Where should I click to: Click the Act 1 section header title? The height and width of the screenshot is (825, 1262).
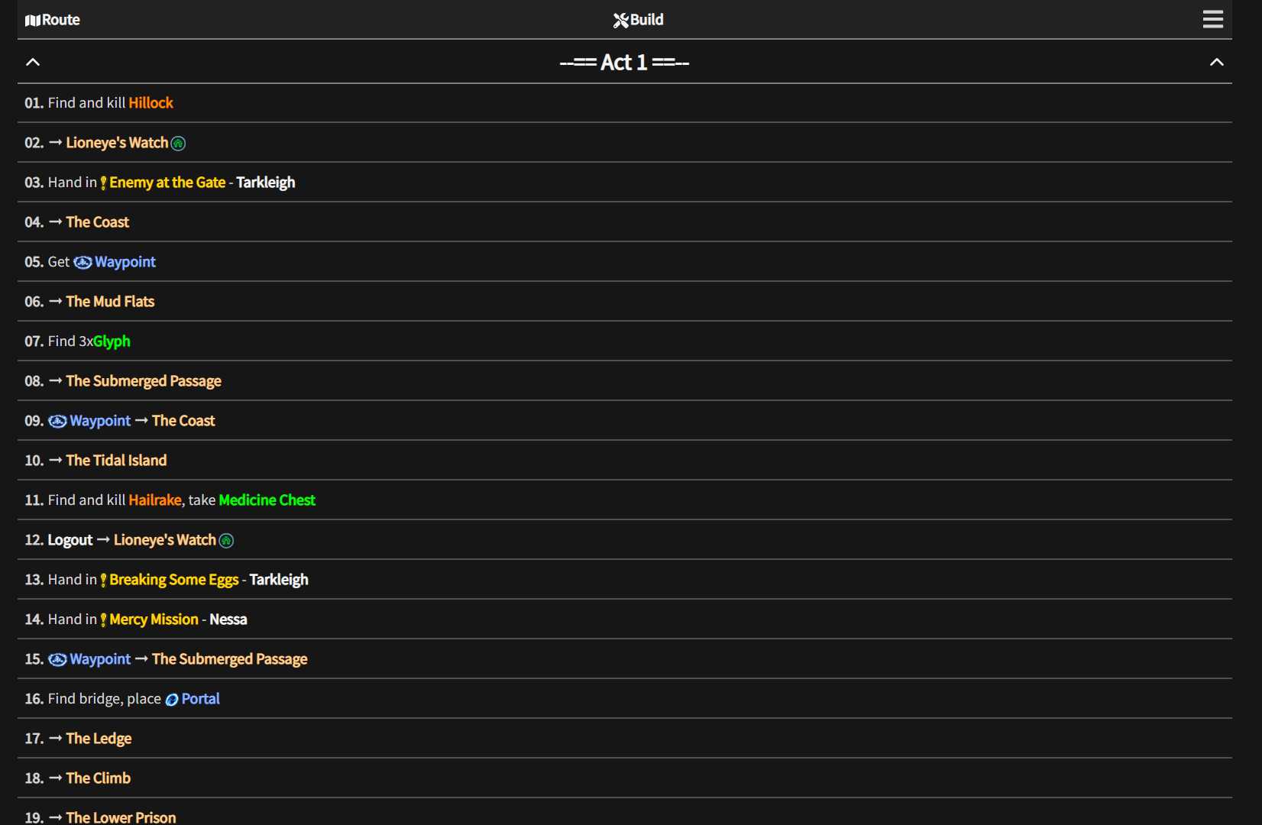[x=624, y=62]
